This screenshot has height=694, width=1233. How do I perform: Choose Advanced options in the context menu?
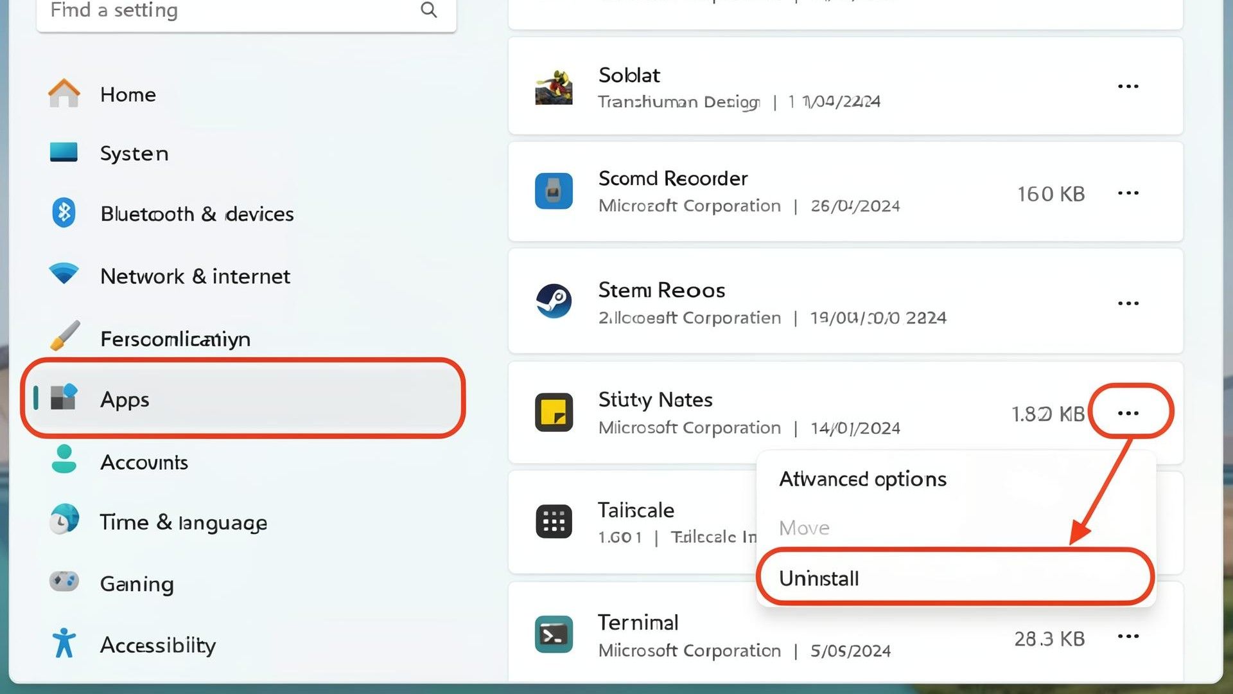(x=862, y=479)
